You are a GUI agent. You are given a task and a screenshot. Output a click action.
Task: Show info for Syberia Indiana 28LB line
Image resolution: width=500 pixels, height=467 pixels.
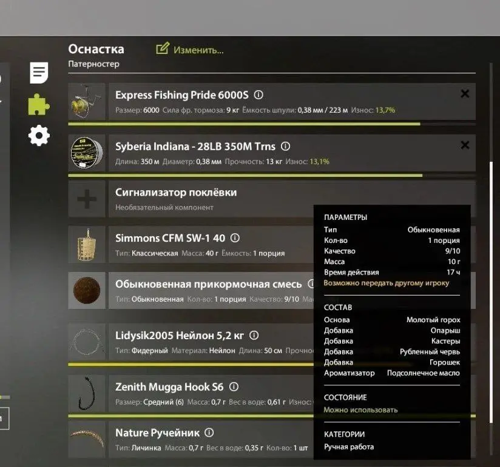pyautogui.click(x=285, y=146)
